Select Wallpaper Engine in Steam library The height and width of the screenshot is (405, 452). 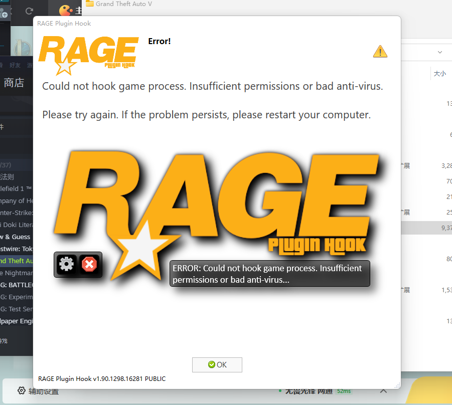[17, 321]
